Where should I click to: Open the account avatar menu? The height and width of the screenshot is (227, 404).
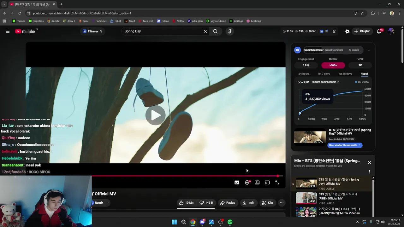point(391,31)
